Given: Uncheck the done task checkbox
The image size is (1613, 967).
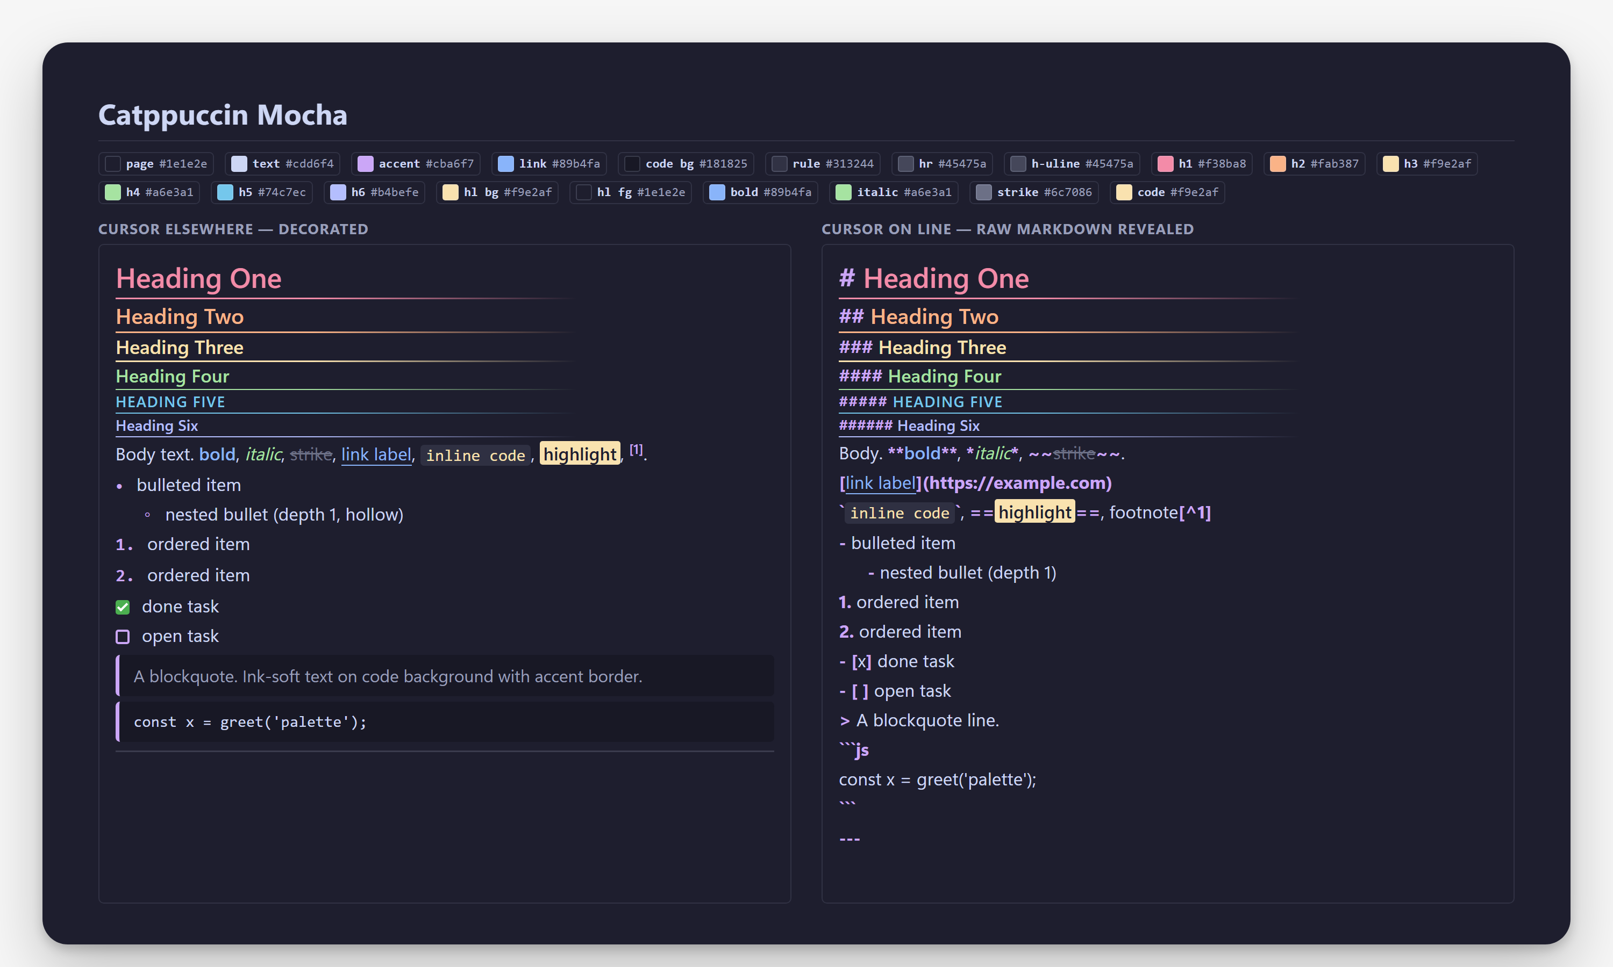Looking at the screenshot, I should point(123,607).
